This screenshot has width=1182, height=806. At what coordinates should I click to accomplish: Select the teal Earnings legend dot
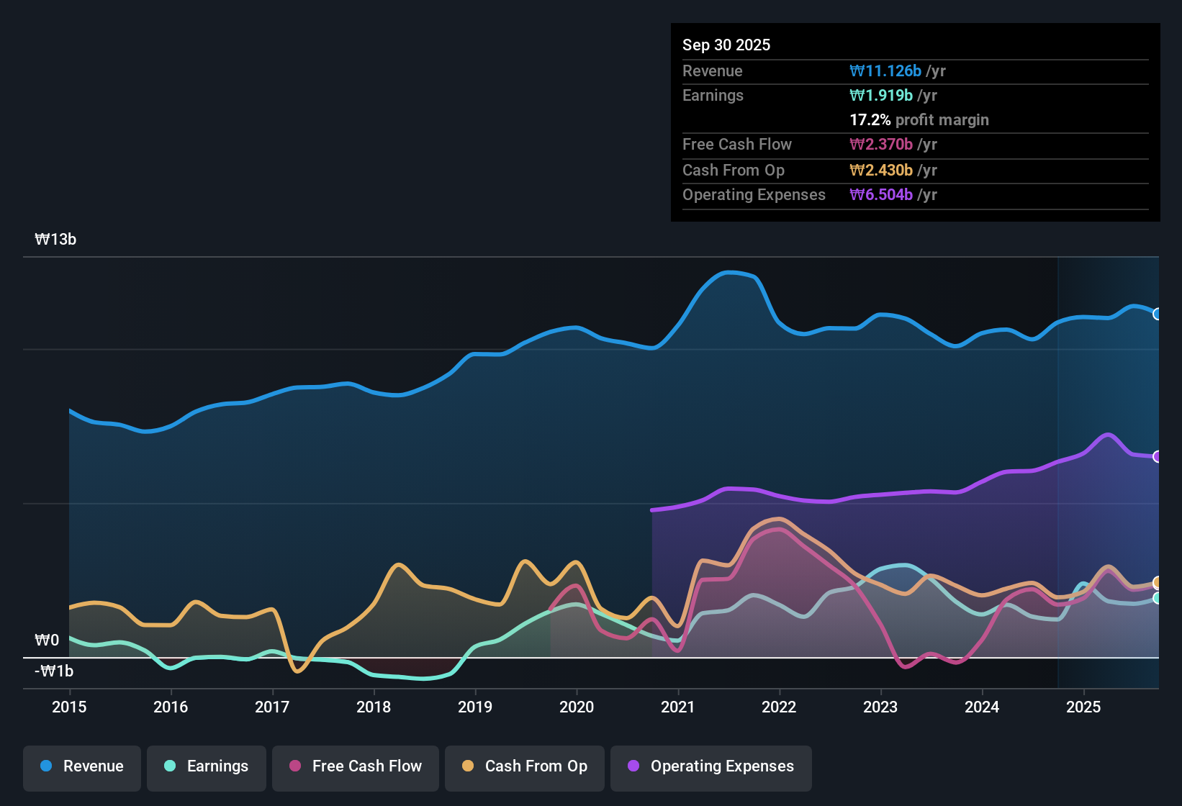170,766
